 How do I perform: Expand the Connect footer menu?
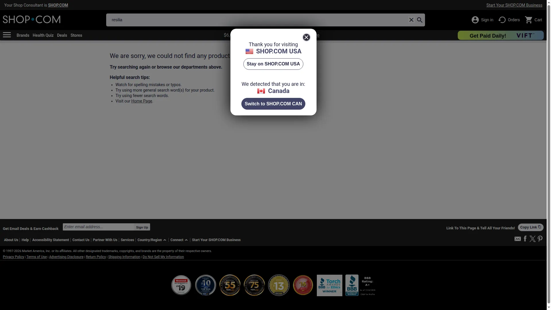coord(179,240)
